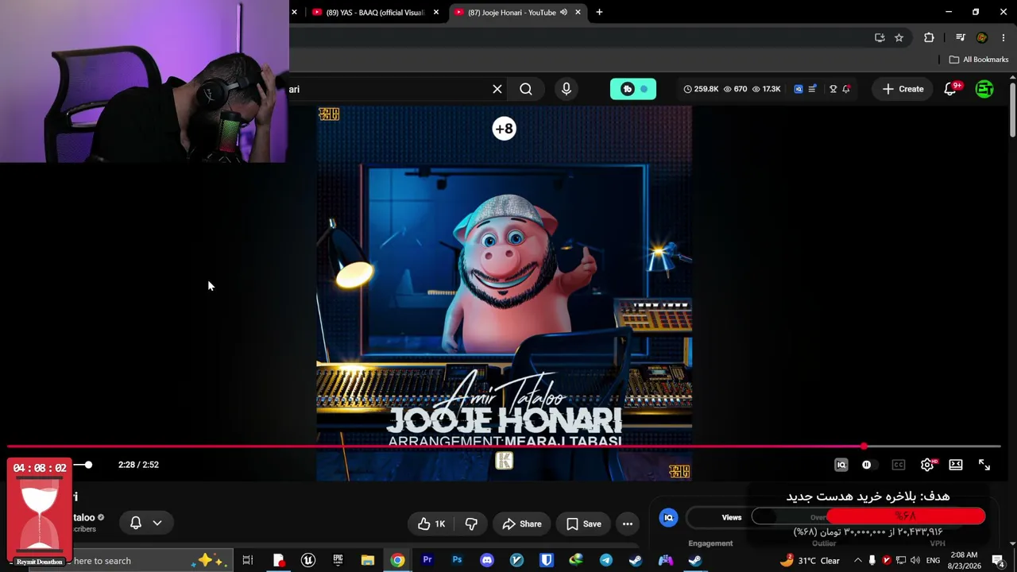Toggle channel notification bell
Image resolution: width=1017 pixels, height=572 pixels.
pos(136,523)
